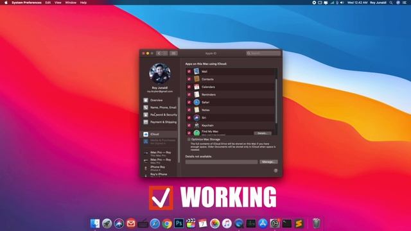411x231 pixels.
Task: Click the iCloud storage usage bar
Action: tap(221, 162)
